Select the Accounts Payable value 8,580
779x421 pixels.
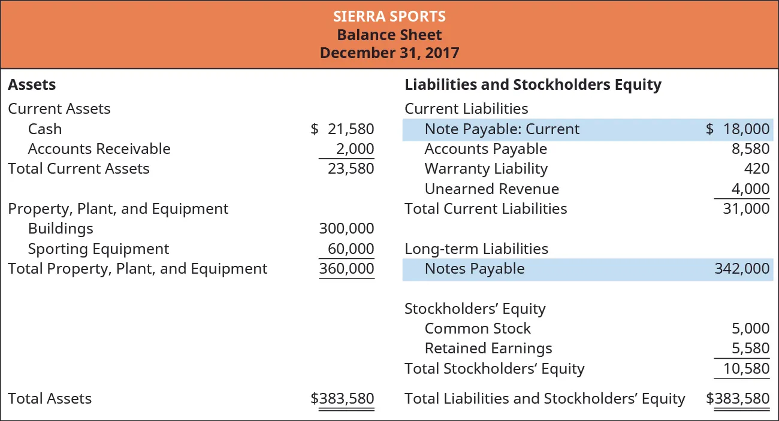(748, 149)
